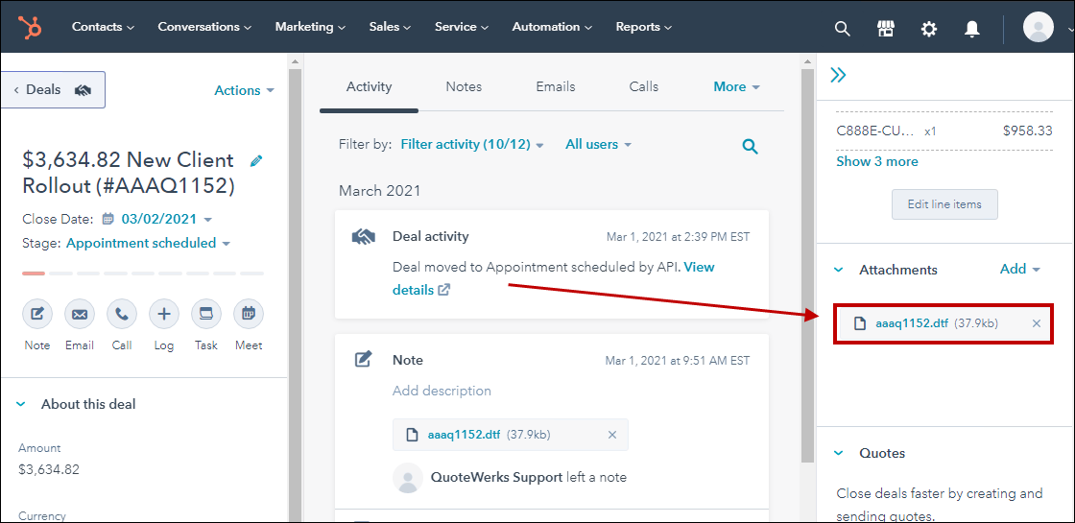Schedule a meeting with the Meet icon

[249, 314]
